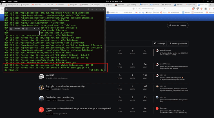Open Plural bookmark

point(163,13)
